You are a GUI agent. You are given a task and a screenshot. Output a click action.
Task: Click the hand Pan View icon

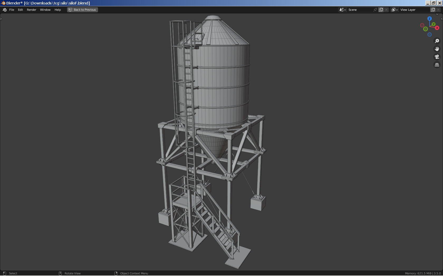coord(437,49)
